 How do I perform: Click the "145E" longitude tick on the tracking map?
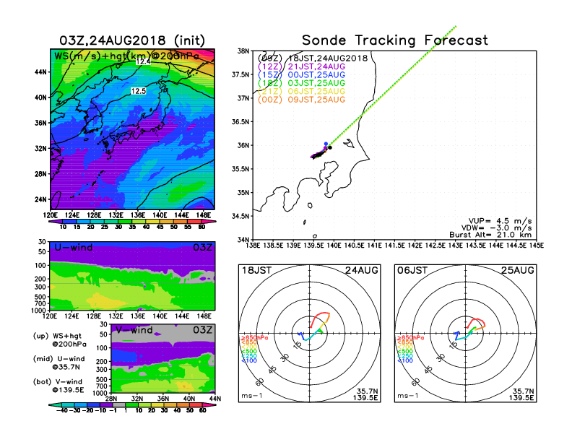point(536,246)
